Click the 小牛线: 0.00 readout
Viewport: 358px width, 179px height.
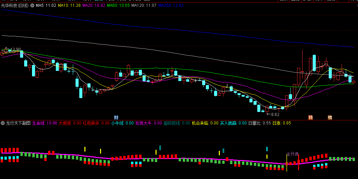(x=123, y=123)
